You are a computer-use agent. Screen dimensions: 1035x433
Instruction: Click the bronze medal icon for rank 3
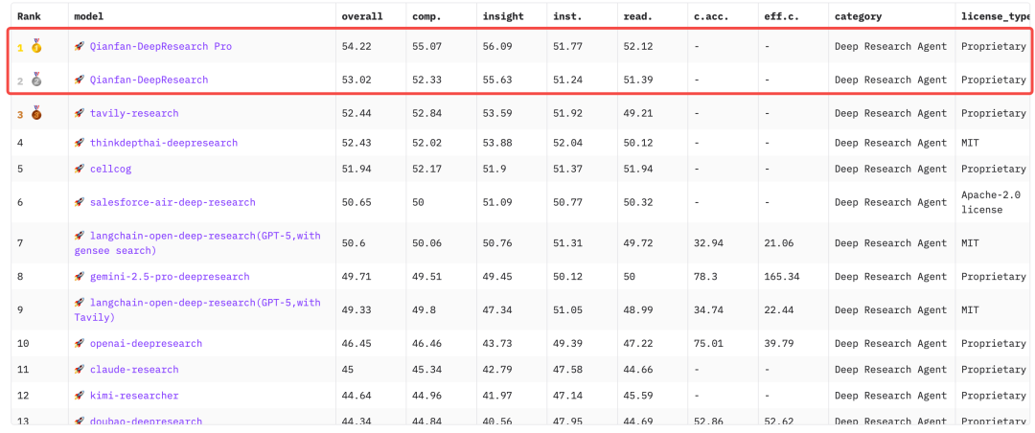click(x=36, y=113)
